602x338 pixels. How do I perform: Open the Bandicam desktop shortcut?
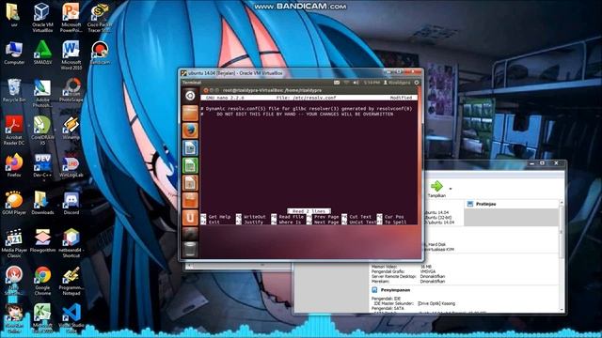click(100, 53)
